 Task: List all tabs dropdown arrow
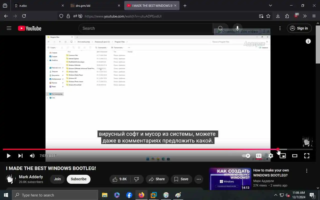click(270, 5)
